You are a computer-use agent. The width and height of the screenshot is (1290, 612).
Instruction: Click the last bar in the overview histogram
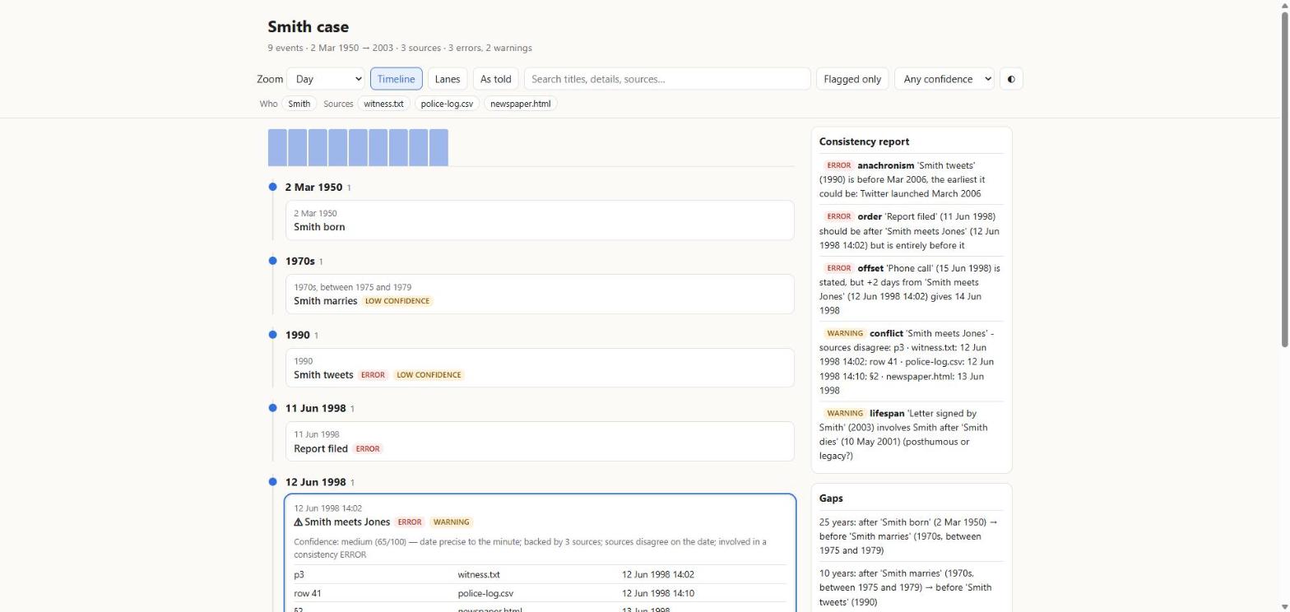(x=439, y=147)
